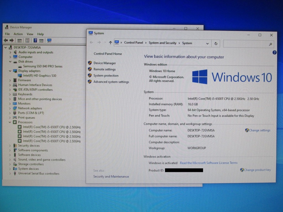The width and height of the screenshot is (283, 212).
Task: Collapse the Display adapters category
Action: 10,71
